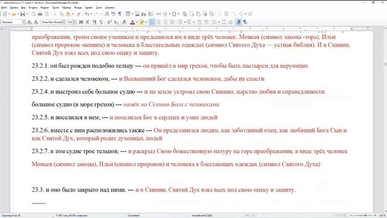Image resolution: width=387 pixels, height=218 pixels.
Task: Open the paragraph style combo box
Action: pyautogui.click(x=13, y=22)
